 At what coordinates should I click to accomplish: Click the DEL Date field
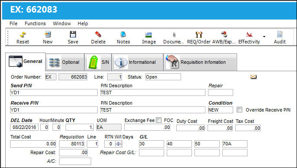point(24,127)
